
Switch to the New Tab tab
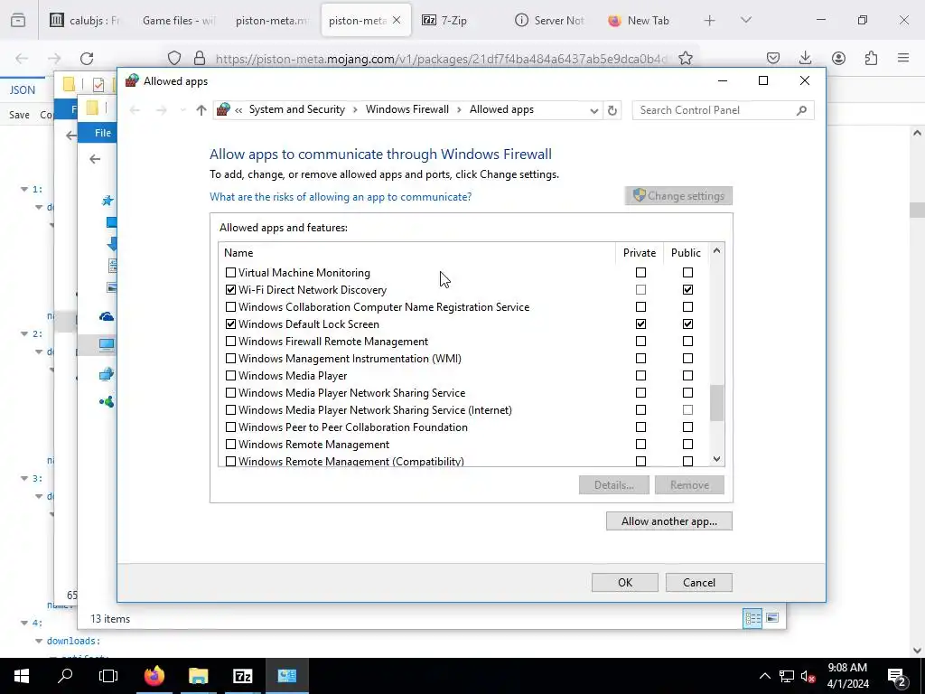(640, 21)
